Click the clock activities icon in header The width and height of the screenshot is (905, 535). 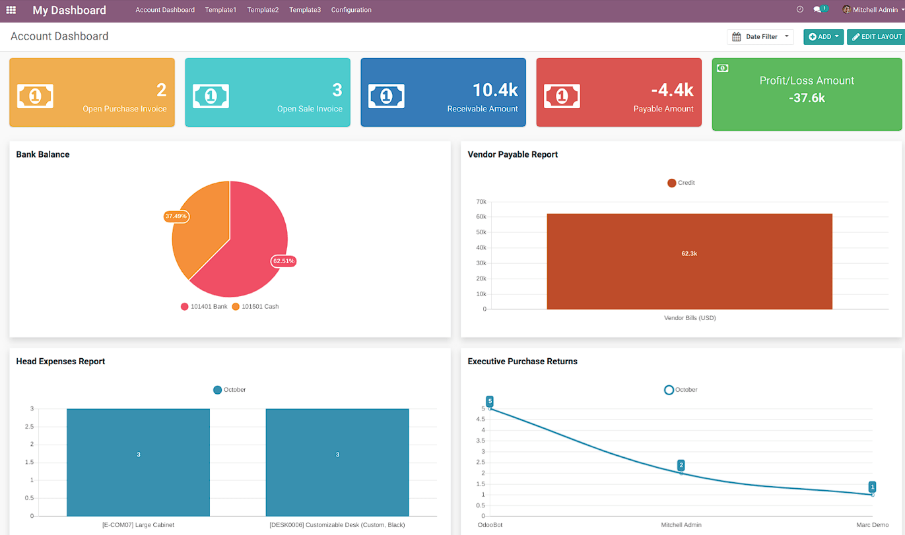[x=799, y=10]
